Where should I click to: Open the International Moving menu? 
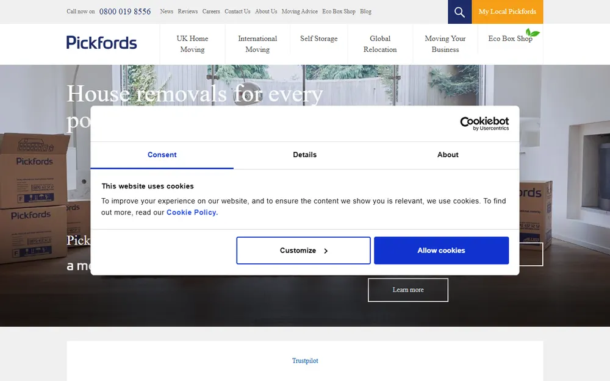[257, 44]
